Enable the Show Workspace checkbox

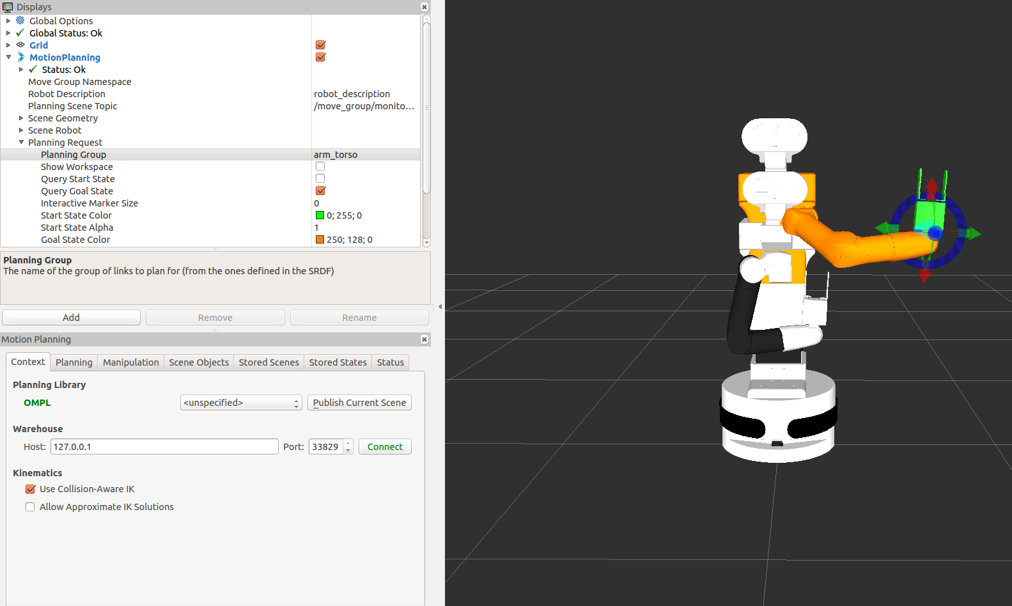(x=320, y=167)
